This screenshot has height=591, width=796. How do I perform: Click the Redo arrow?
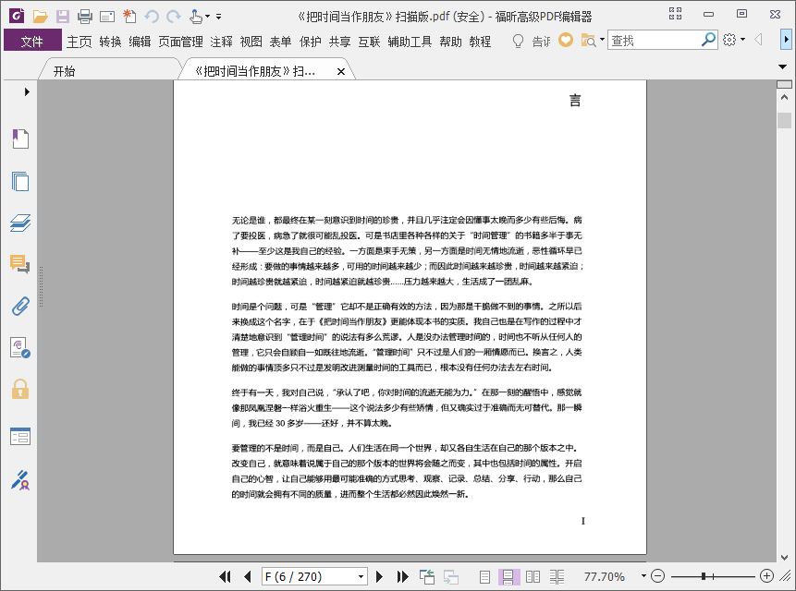click(x=174, y=17)
